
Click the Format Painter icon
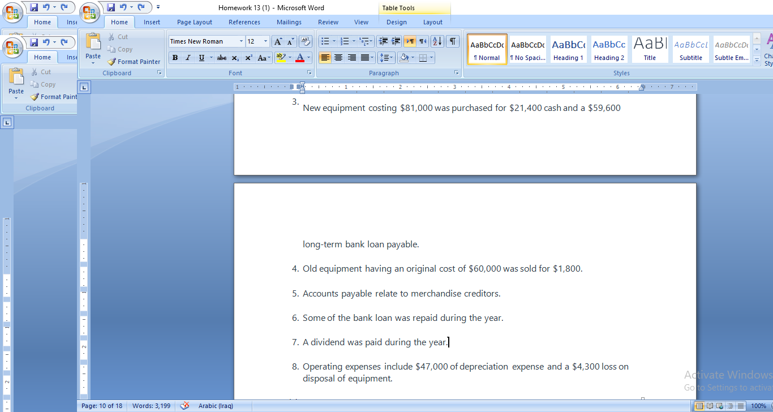click(111, 61)
